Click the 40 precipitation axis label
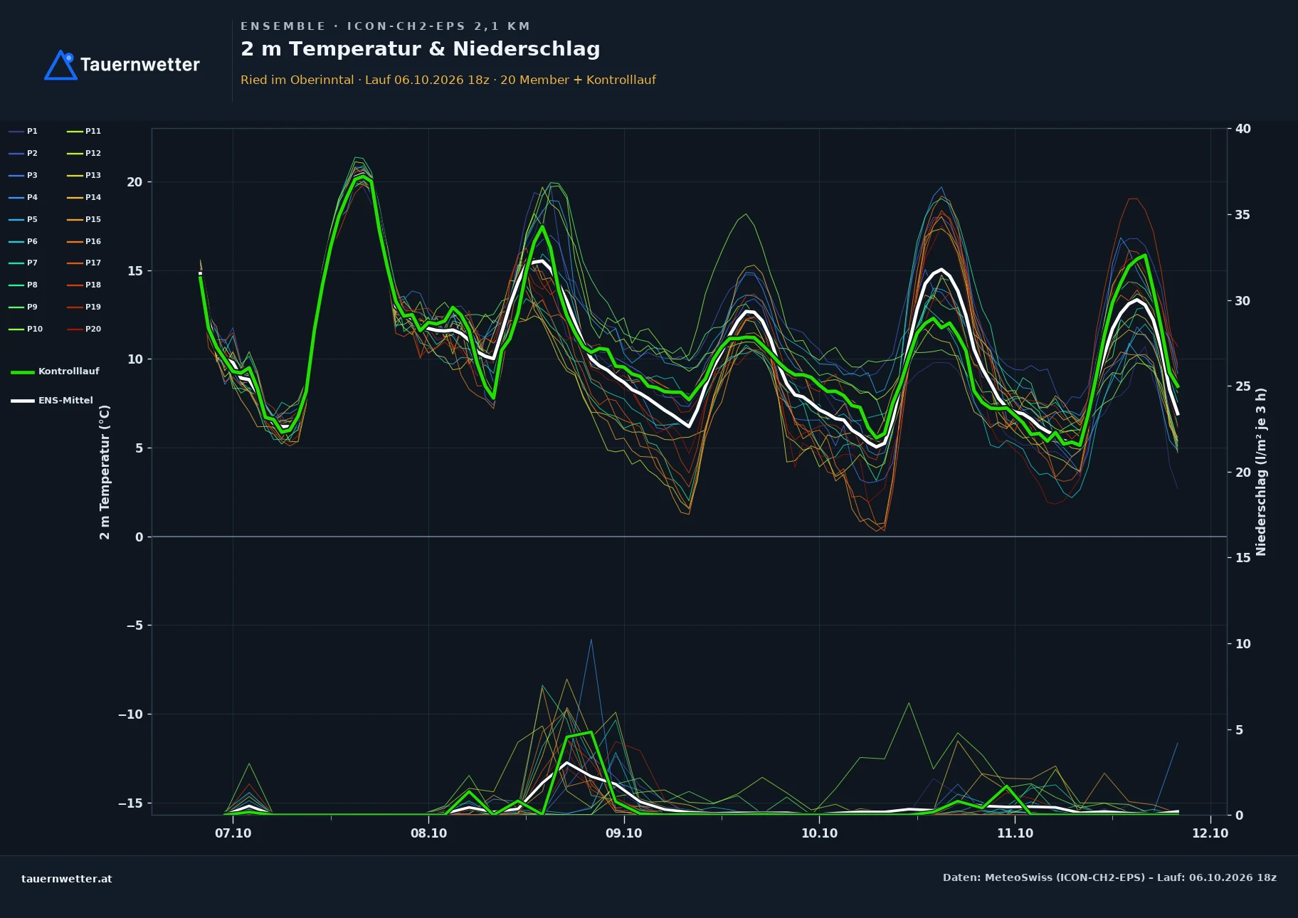This screenshot has width=1298, height=918. (x=1243, y=129)
